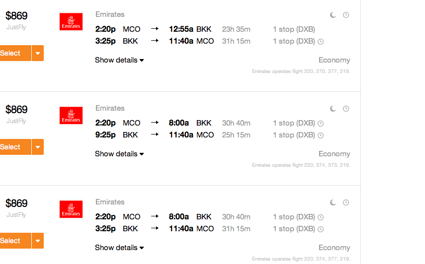
Task: Select the third $869 JustFly flight
Action: 15,241
